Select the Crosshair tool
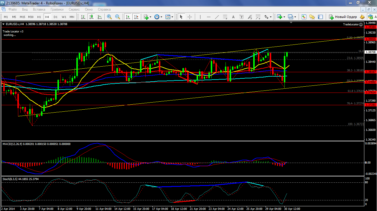Screen dimensions: 377x211 (190, 17)
